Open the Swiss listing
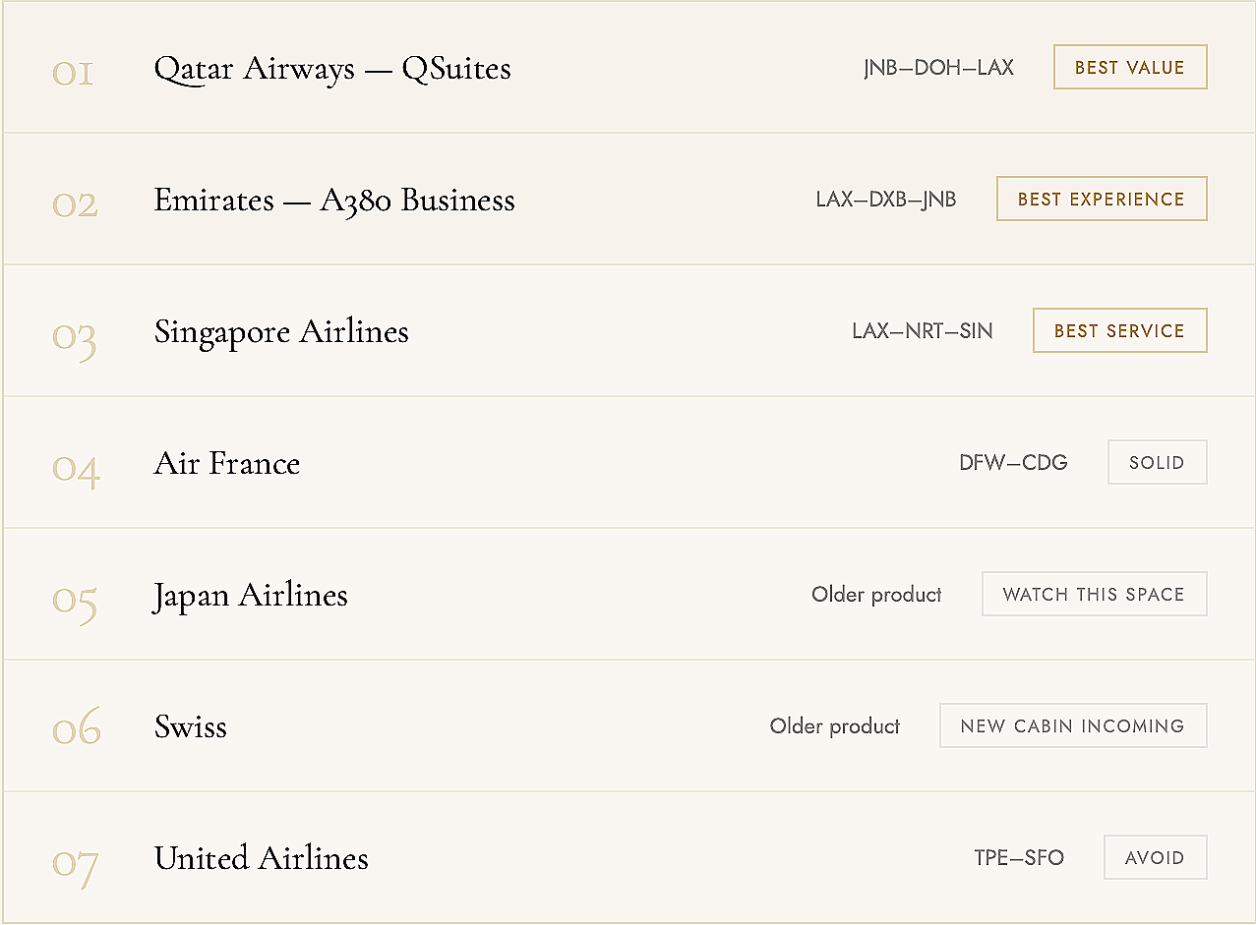1256x925 pixels. pyautogui.click(x=191, y=726)
